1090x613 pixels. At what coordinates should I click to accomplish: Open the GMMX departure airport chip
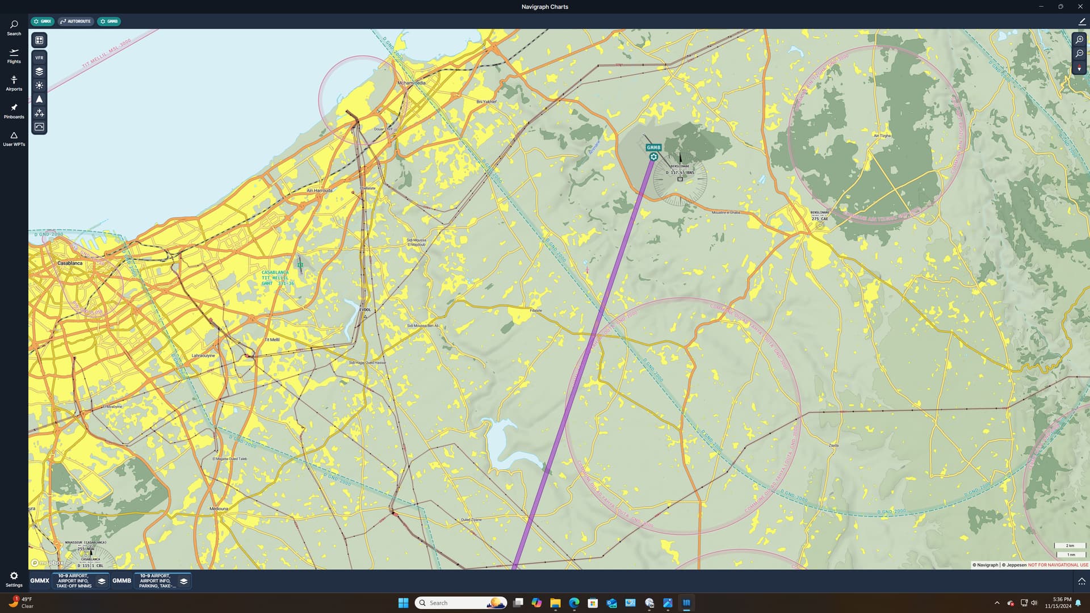pyautogui.click(x=43, y=22)
